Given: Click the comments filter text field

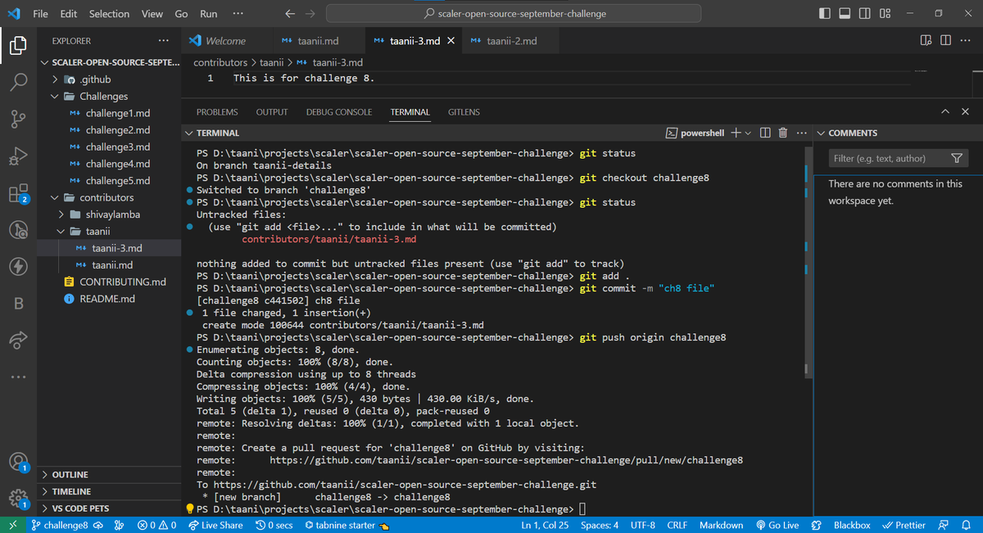Looking at the screenshot, I should (x=888, y=158).
